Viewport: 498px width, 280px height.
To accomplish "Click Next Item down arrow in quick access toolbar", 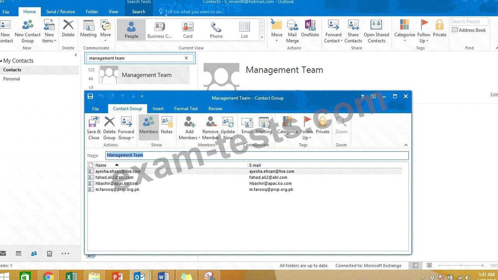I will (133, 96).
